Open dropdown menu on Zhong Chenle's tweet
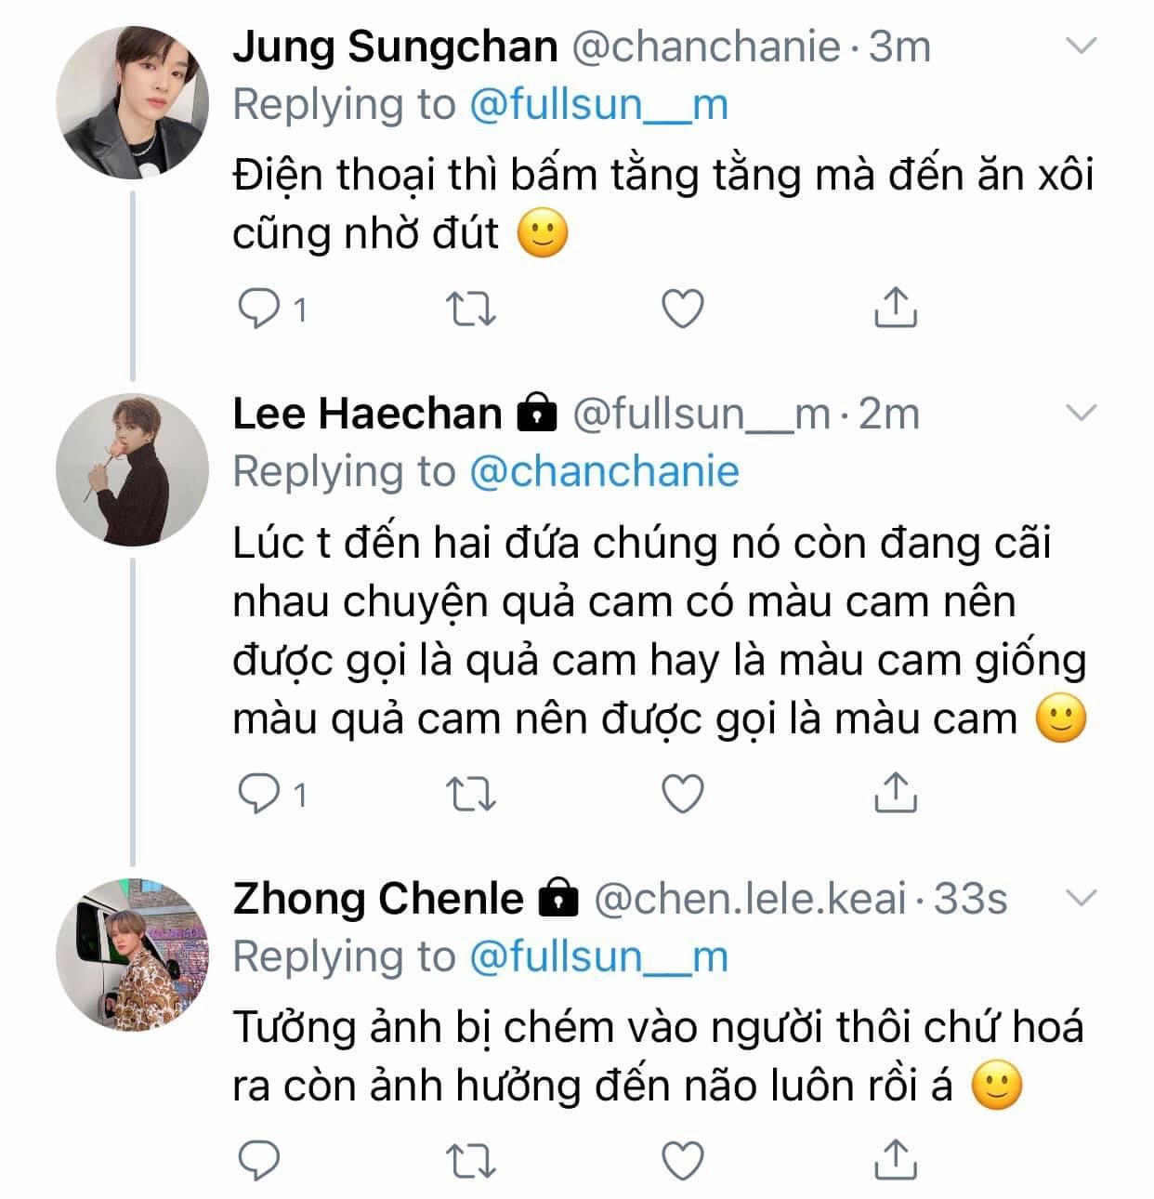1154x1199 pixels. click(x=1080, y=898)
